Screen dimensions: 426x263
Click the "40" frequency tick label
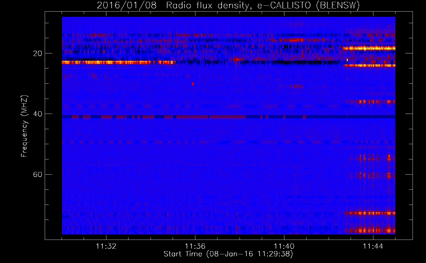[38, 114]
